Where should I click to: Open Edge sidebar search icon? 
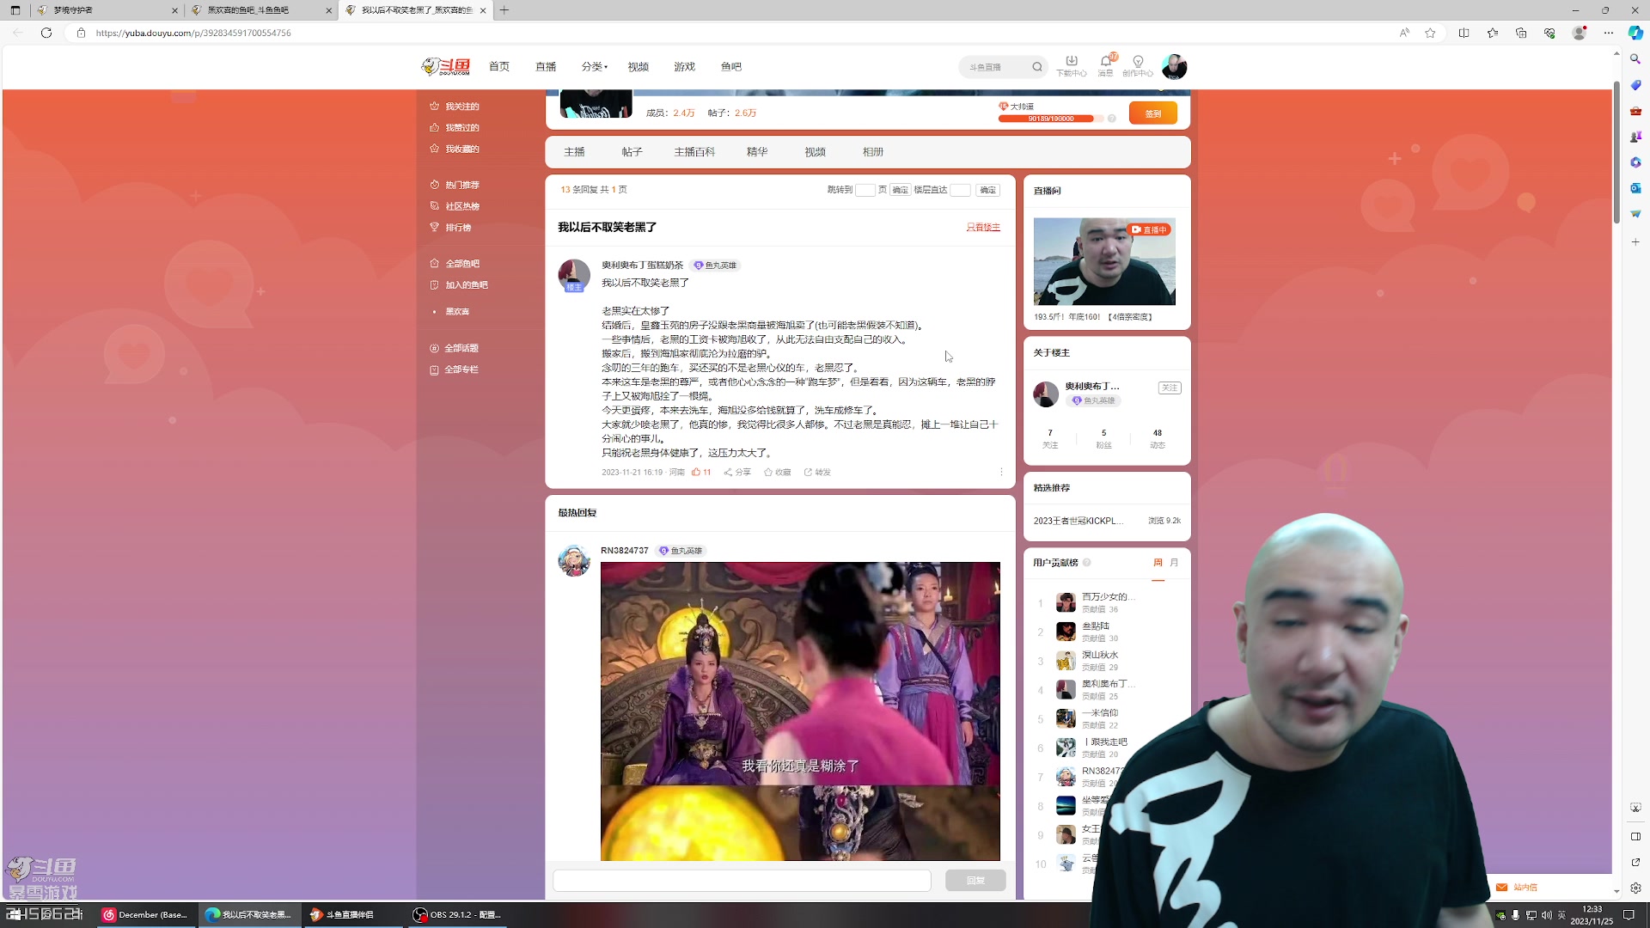click(x=1635, y=59)
